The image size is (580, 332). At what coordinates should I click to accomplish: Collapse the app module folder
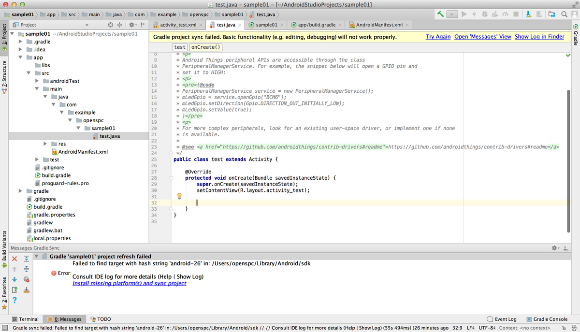click(20, 58)
